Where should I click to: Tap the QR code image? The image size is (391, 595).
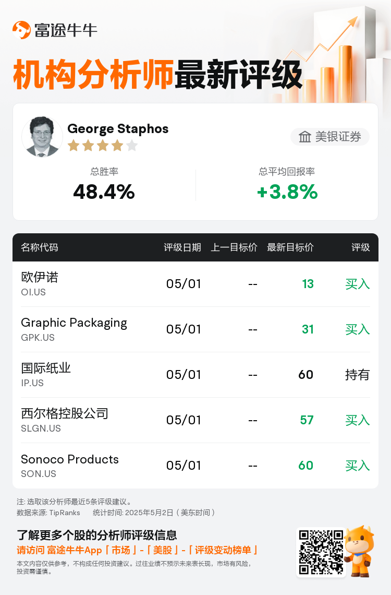(x=321, y=552)
